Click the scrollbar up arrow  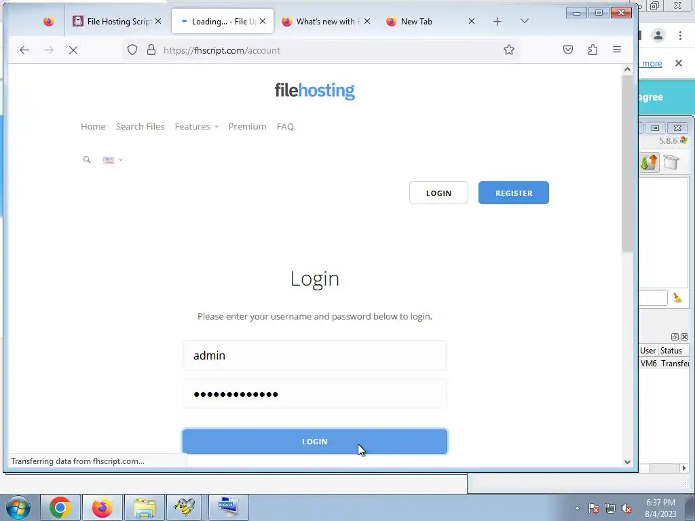[627, 69]
